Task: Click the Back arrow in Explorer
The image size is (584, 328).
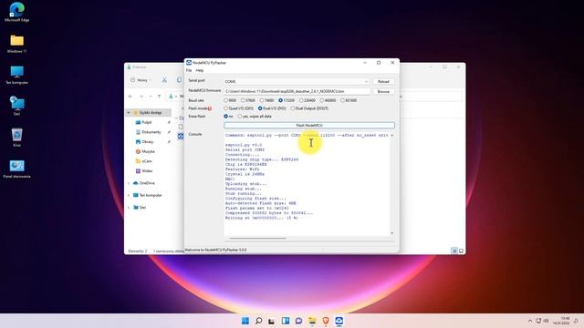Action: click(130, 97)
